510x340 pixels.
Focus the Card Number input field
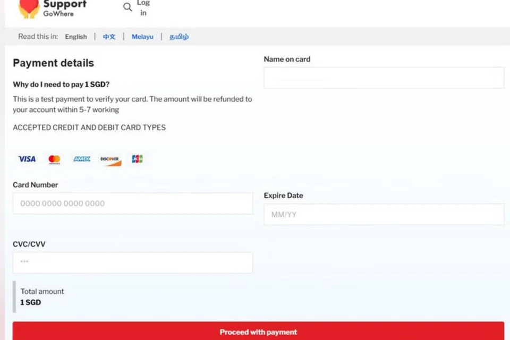(x=133, y=203)
